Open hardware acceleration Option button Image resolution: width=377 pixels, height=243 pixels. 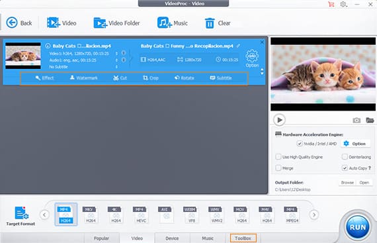[x=355, y=144]
